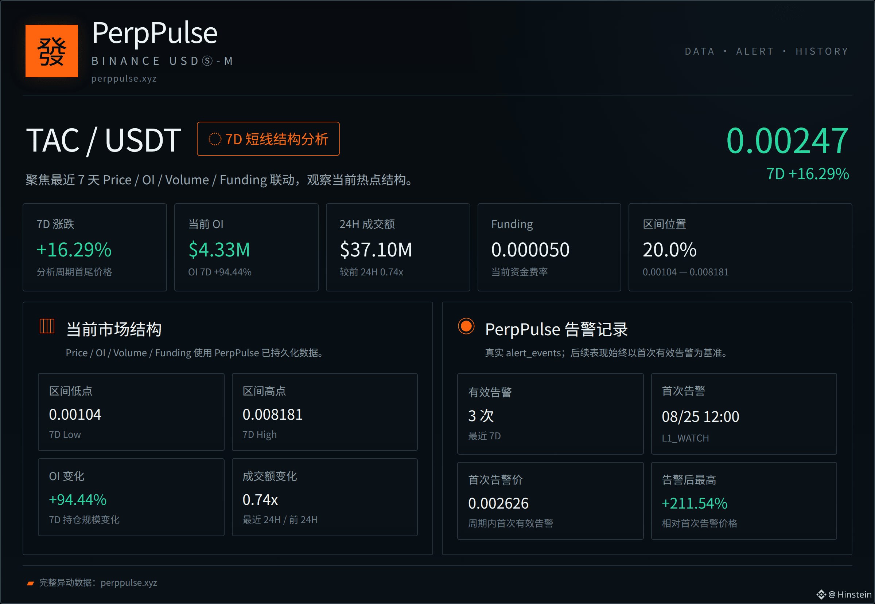Click the PerpPulse title text

point(155,33)
